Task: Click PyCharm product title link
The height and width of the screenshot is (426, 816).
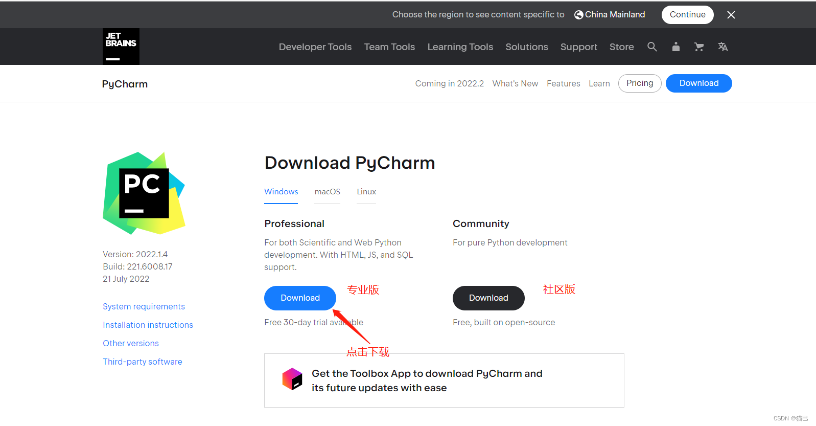Action: point(125,84)
